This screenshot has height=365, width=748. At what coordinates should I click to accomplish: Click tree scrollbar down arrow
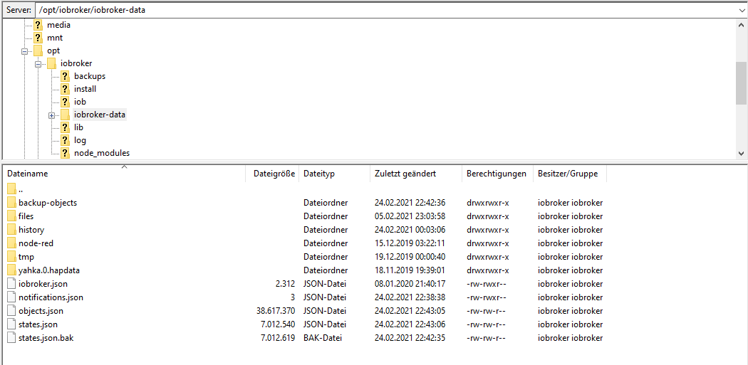tap(742, 154)
